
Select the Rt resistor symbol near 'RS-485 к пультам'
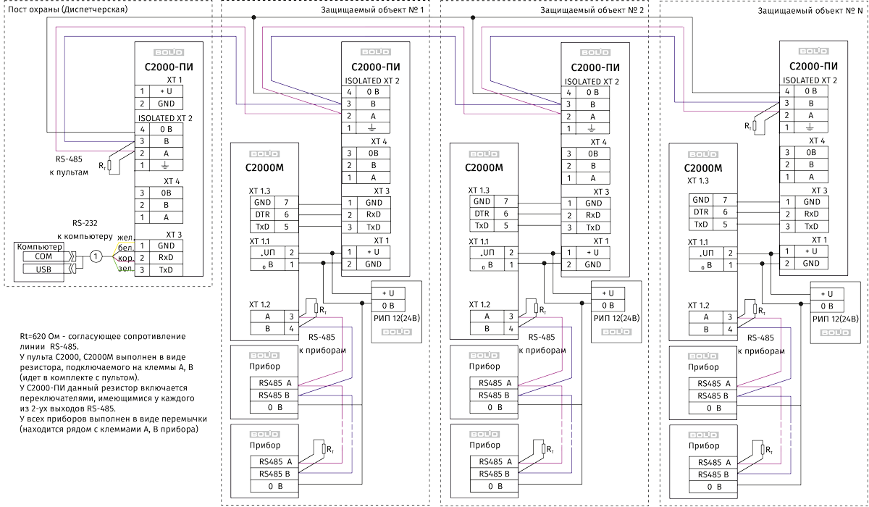coord(109,164)
